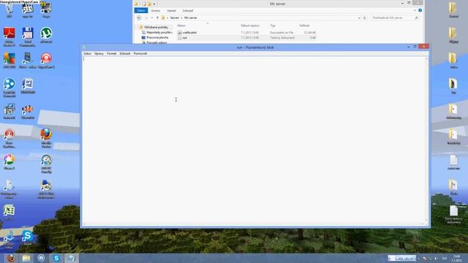468x263 pixels.
Task: Select Pracovní plocha in Explorer sidebar
Action: (157, 37)
